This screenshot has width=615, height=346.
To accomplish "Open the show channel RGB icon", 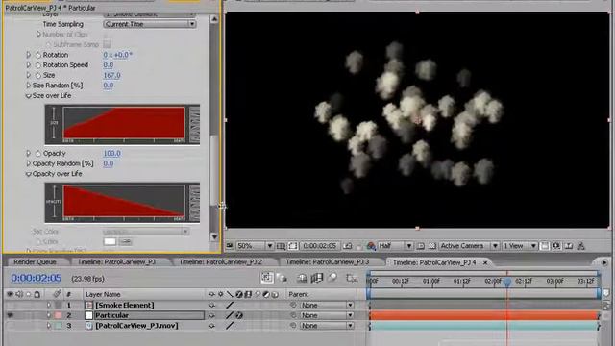I will point(371,246).
